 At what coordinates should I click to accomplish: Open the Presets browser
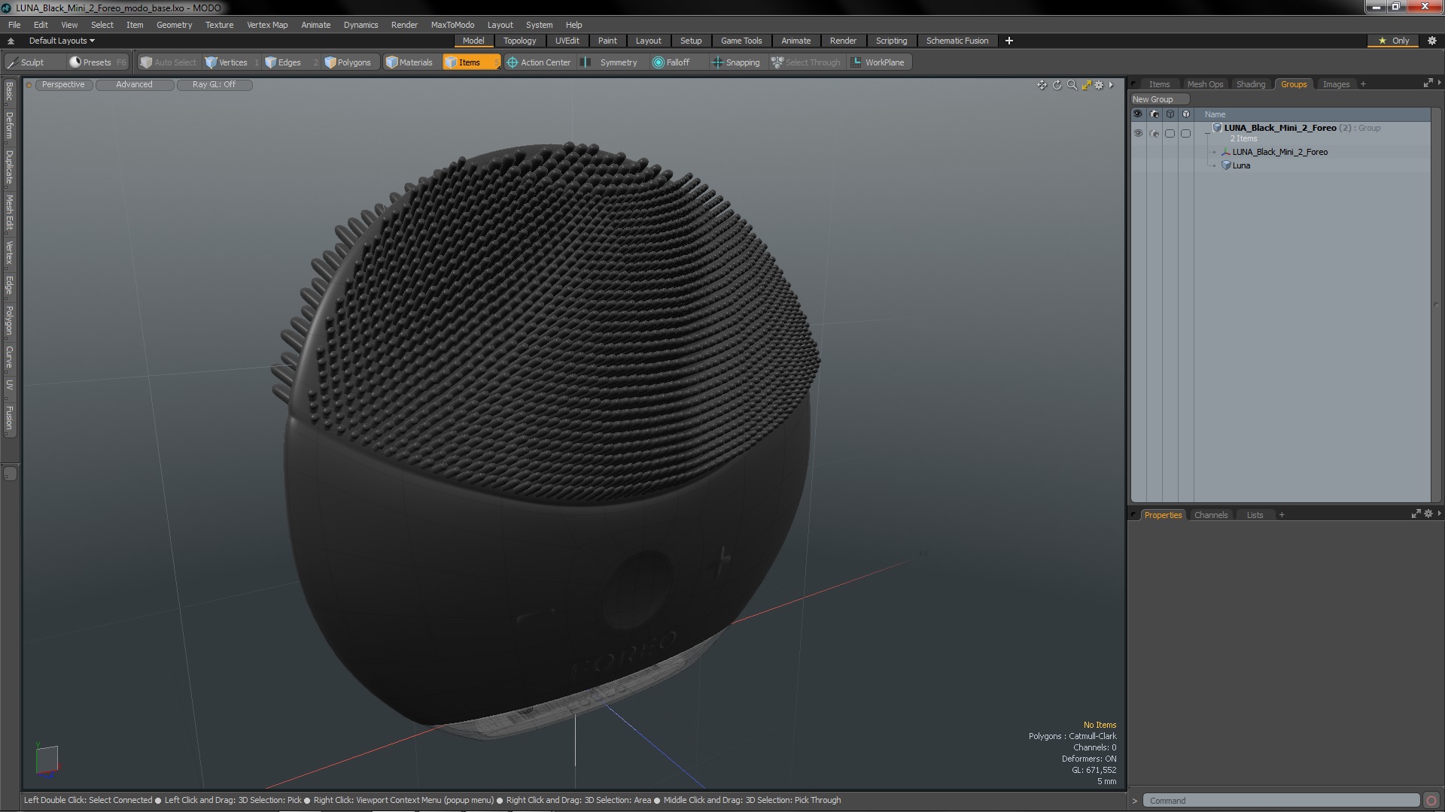97,62
